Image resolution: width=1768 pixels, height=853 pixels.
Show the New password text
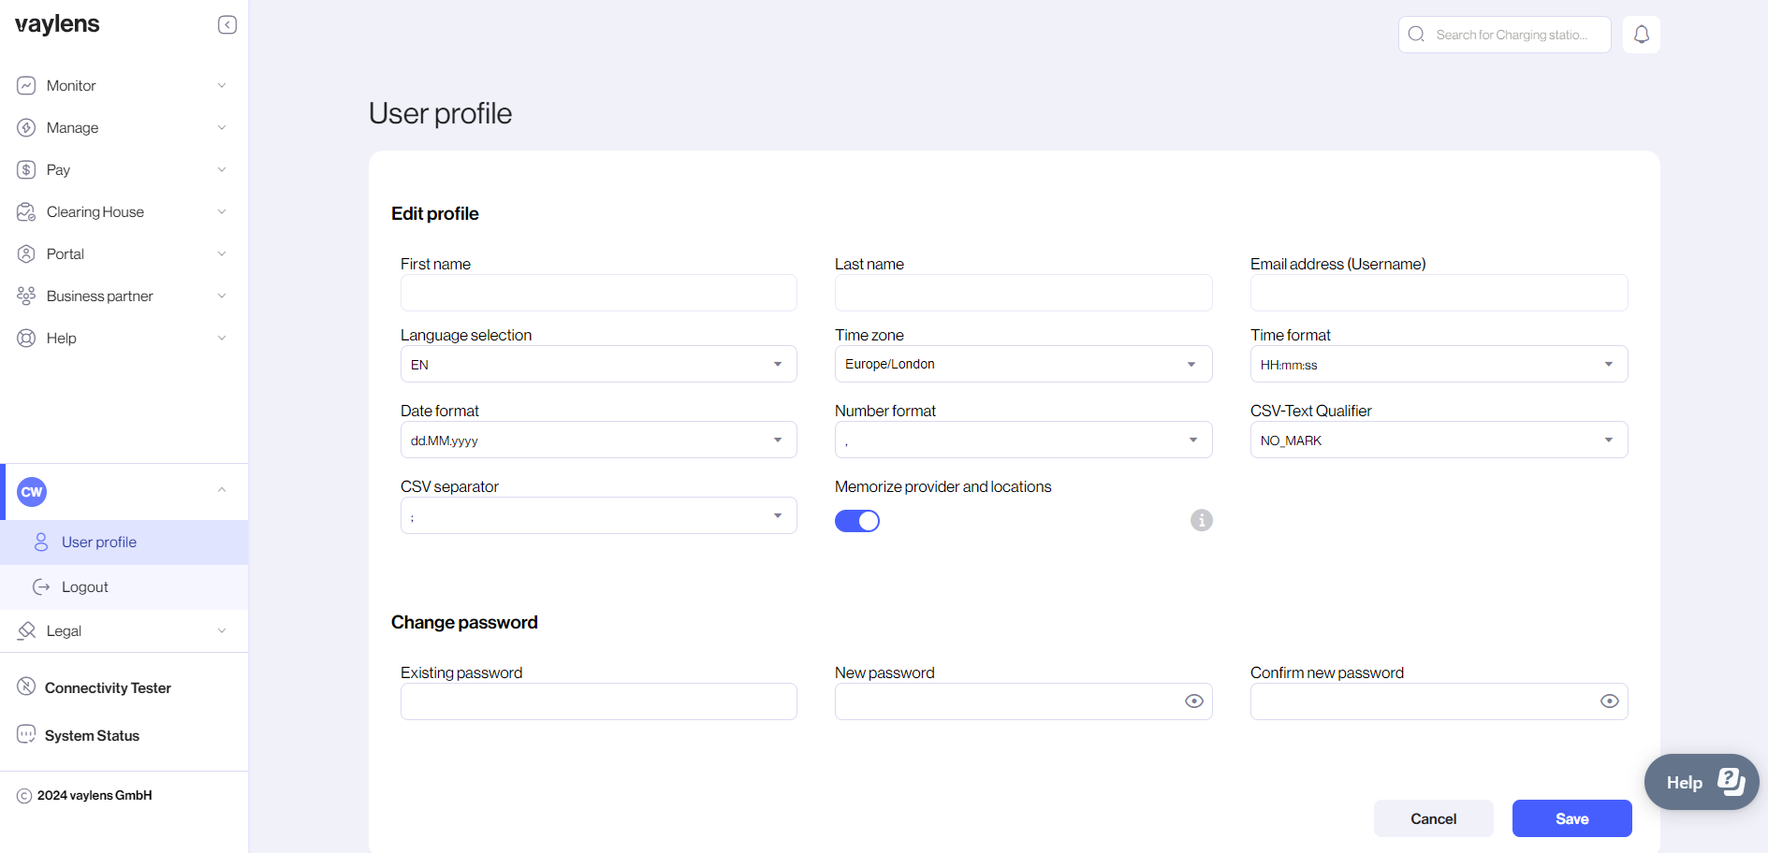(1193, 701)
